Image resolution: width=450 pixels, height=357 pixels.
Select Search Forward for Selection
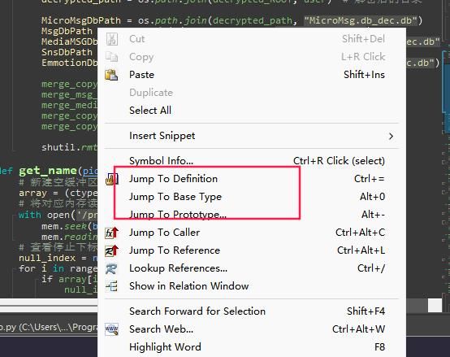point(197,311)
